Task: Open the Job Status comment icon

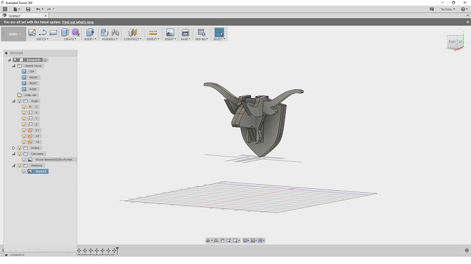Action: pyautogui.click(x=432, y=9)
